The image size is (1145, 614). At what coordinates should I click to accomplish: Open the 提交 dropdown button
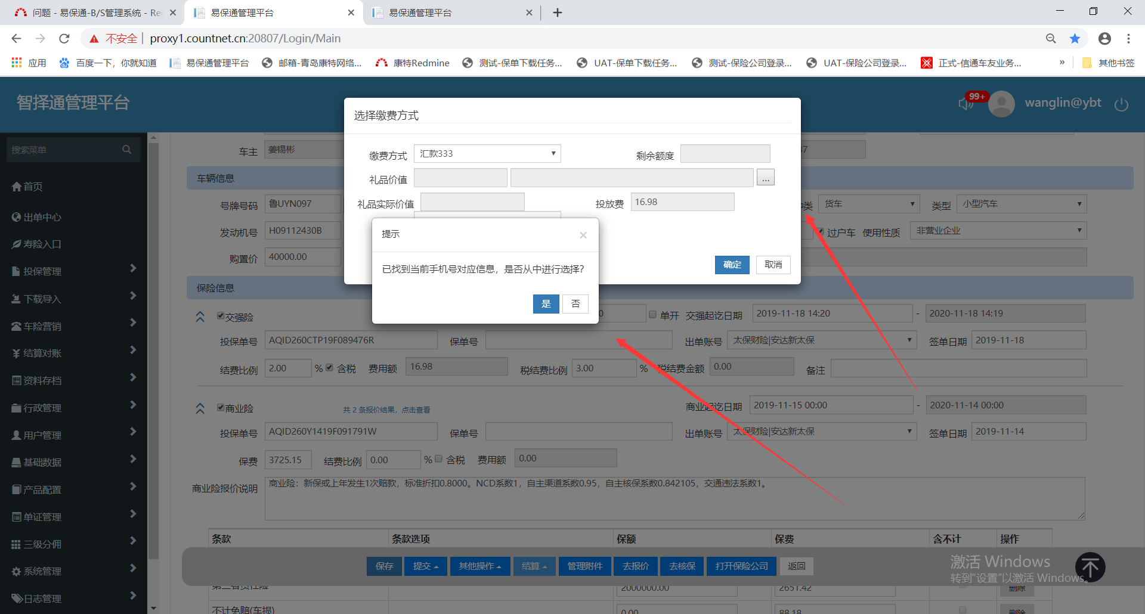[x=426, y=566]
